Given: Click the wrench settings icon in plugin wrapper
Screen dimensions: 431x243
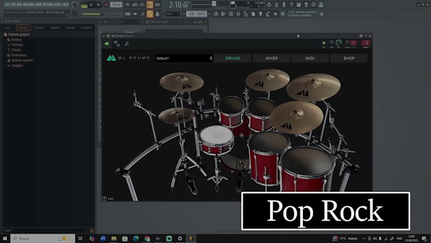Looking at the screenshot, I should (127, 44).
